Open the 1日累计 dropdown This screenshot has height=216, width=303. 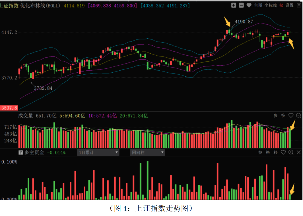(98, 153)
